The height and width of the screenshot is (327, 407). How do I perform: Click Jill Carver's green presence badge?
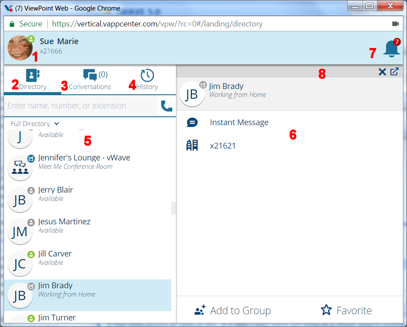[x=31, y=254]
